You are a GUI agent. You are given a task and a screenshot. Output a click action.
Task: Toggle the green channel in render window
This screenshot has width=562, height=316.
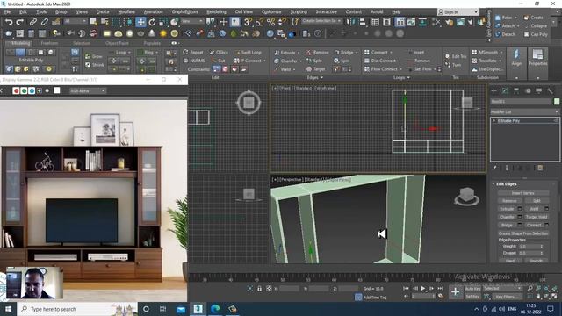point(24,91)
